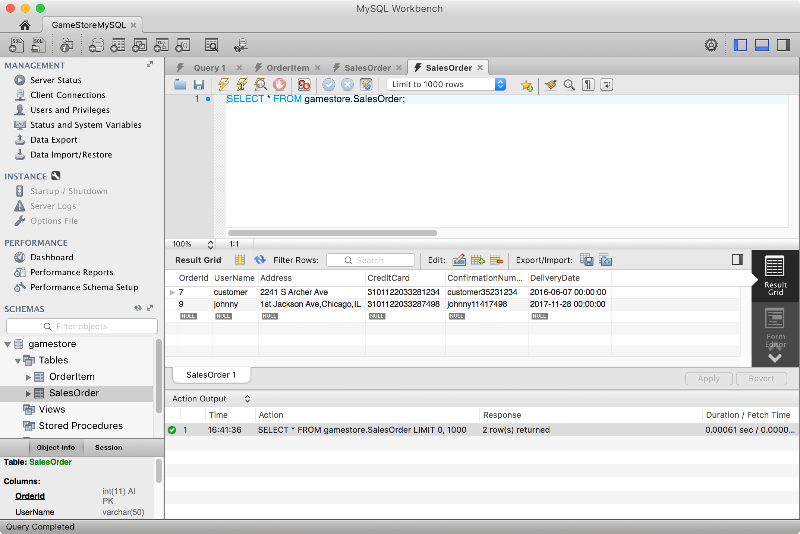This screenshot has width=800, height=534.
Task: Create a new view icon
Action: tap(139, 45)
